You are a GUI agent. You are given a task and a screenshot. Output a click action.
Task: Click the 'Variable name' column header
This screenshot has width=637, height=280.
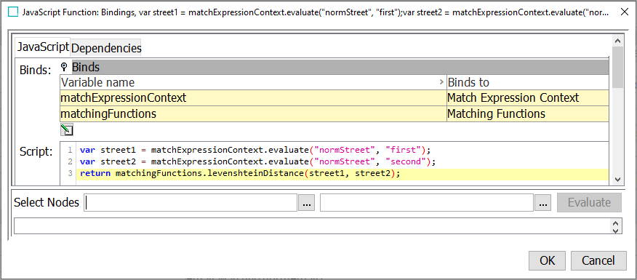[x=253, y=82]
